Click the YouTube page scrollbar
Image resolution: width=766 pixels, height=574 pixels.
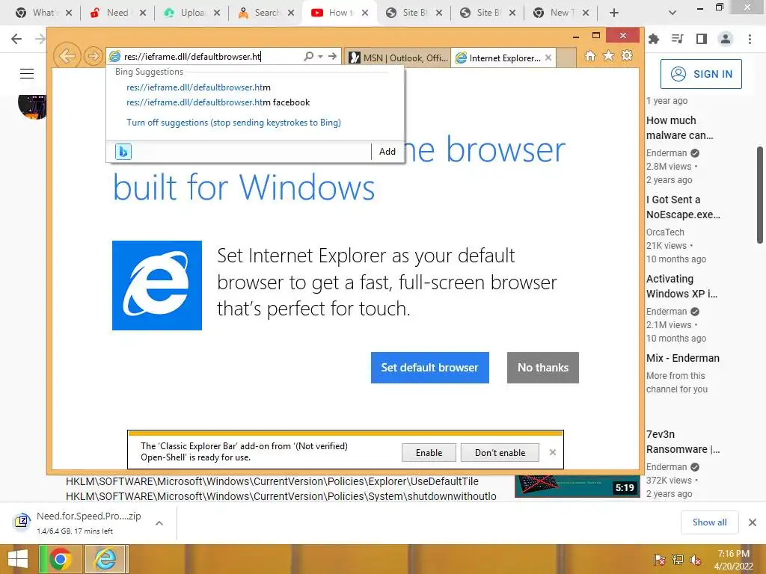coord(760,195)
